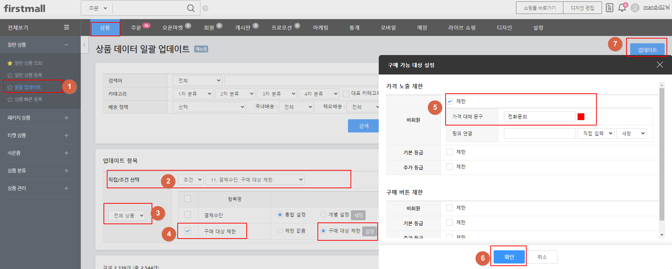This screenshot has height=269, width=672.
Task: Click the 쇼핑몰 바로가기 button
Action: tap(540, 8)
